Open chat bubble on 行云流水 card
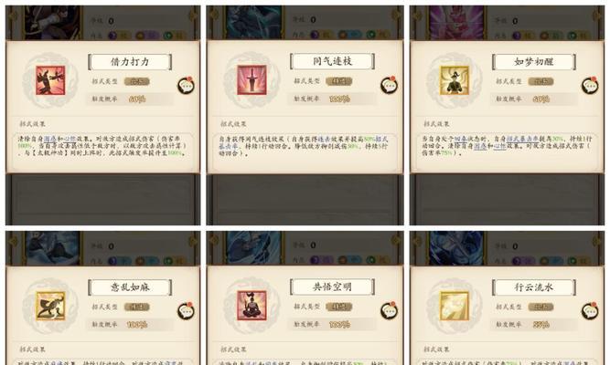The height and width of the screenshot is (365, 610). [x=590, y=311]
